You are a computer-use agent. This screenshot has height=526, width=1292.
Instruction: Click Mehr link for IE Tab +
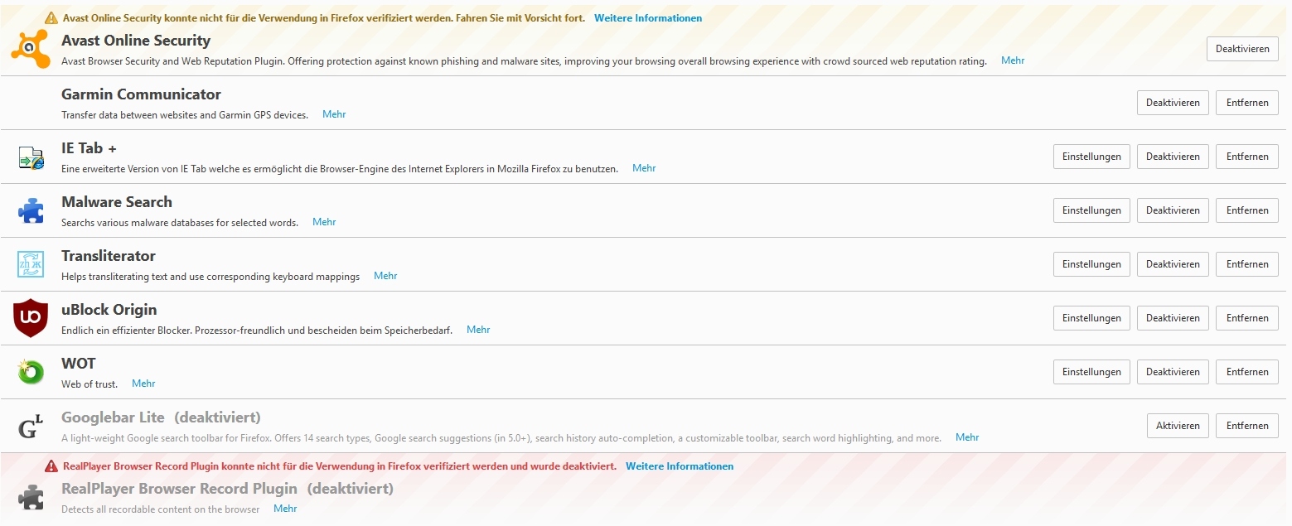[644, 168]
